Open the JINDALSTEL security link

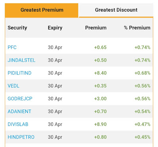[x=21, y=60]
